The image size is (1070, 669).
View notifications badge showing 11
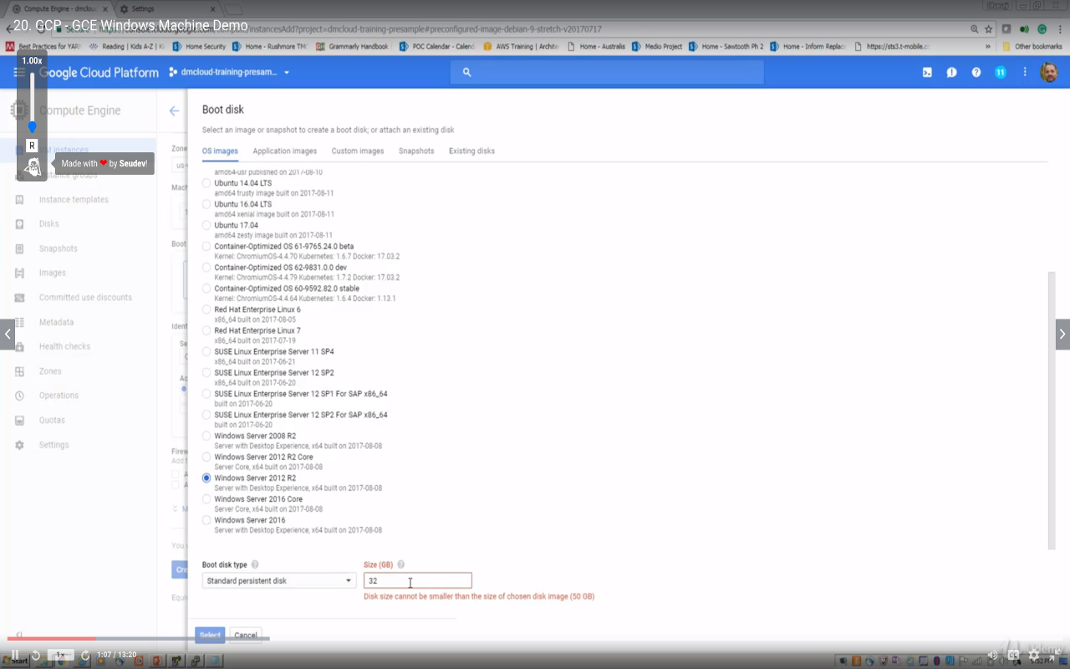1001,73
